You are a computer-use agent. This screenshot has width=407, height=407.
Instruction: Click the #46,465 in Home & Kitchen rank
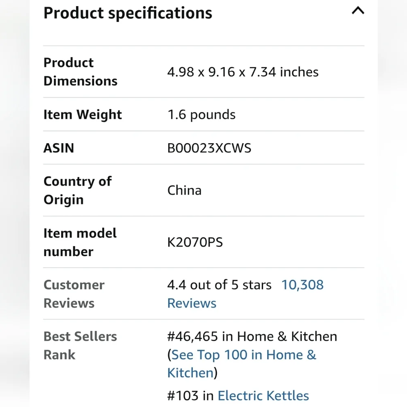tap(252, 337)
